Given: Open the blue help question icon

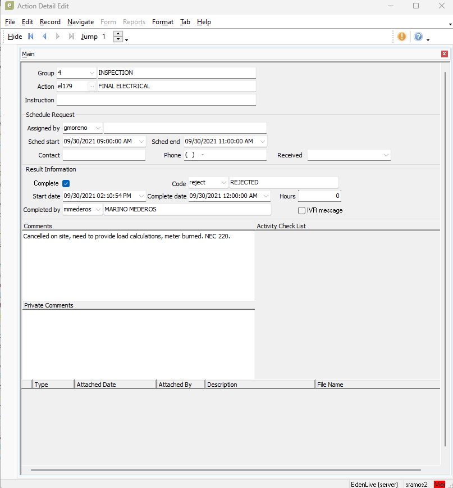Looking at the screenshot, I should click(418, 37).
